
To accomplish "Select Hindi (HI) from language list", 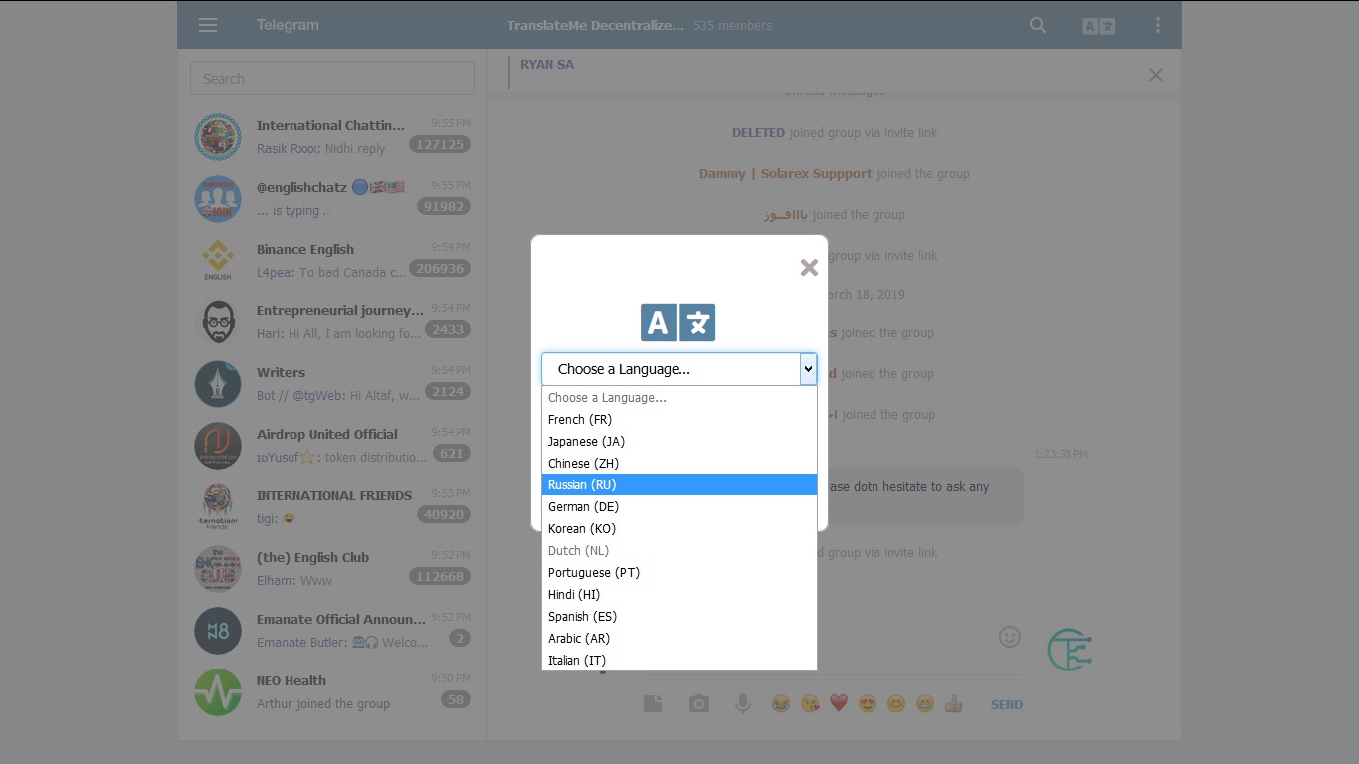I will point(679,594).
